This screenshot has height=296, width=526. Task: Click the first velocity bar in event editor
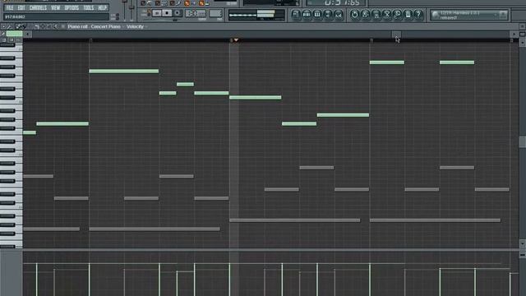(36, 280)
